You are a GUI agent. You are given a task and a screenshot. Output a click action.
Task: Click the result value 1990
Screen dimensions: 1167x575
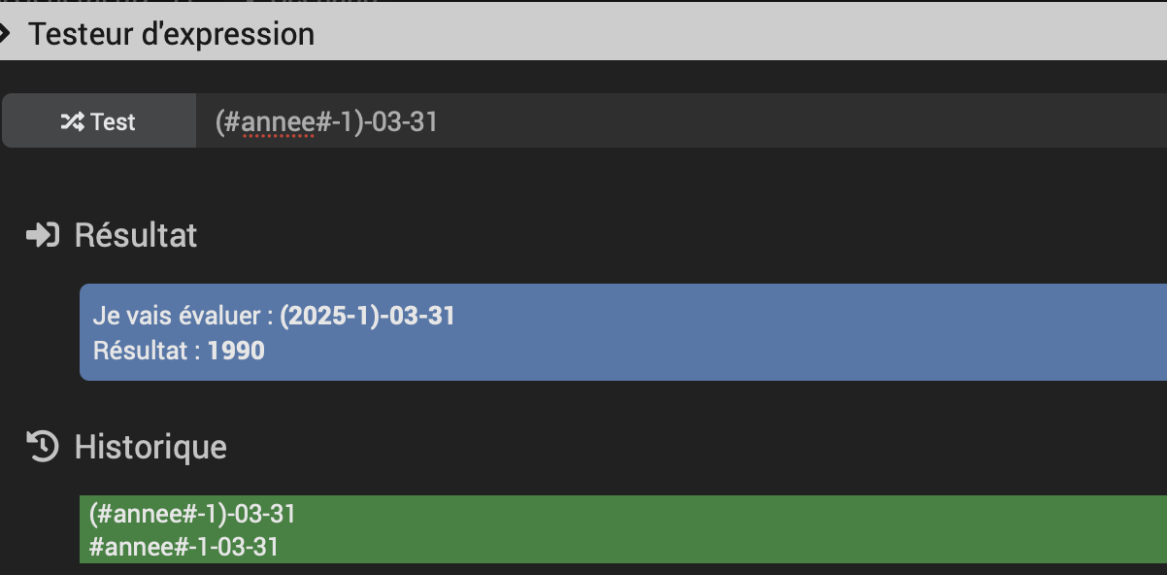(236, 351)
